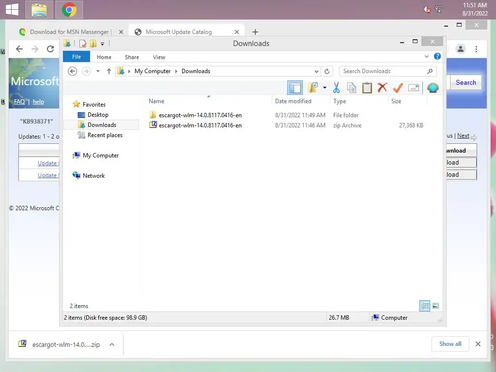Select the escargot-wlm File folder row
Image resolution: width=496 pixels, height=372 pixels.
point(286,115)
